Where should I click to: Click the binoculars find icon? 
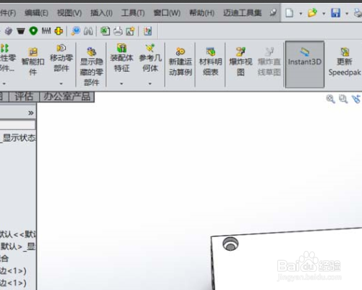(88, 31)
